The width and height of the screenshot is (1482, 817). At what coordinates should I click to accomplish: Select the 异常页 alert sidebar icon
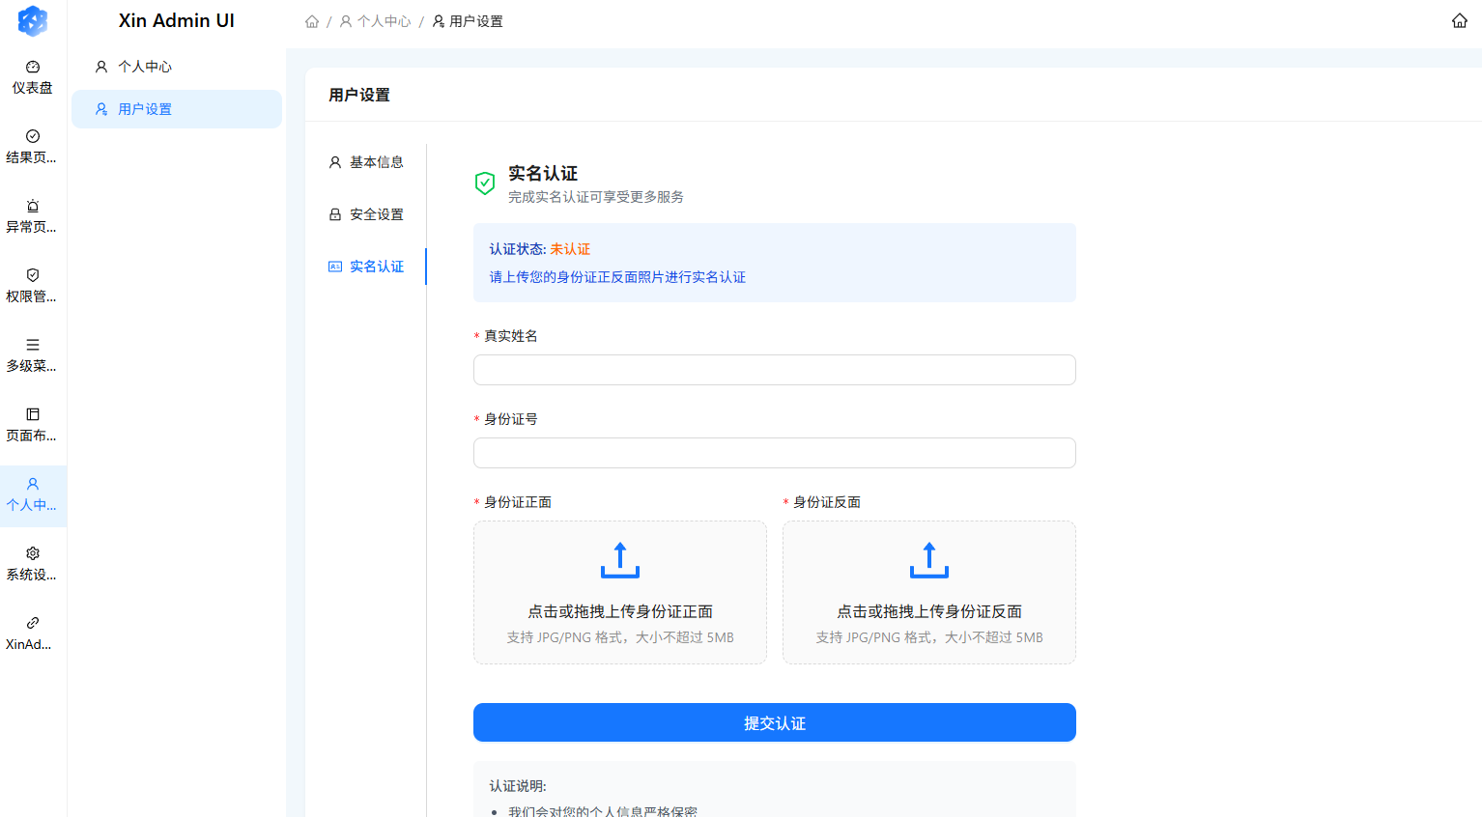coord(33,207)
